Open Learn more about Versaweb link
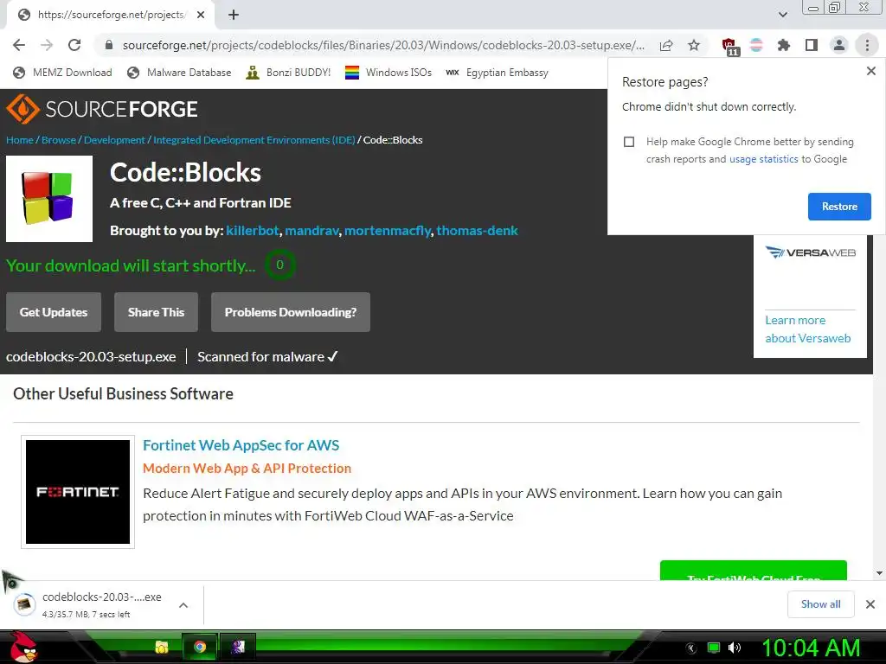This screenshot has height=664, width=886. (x=807, y=329)
